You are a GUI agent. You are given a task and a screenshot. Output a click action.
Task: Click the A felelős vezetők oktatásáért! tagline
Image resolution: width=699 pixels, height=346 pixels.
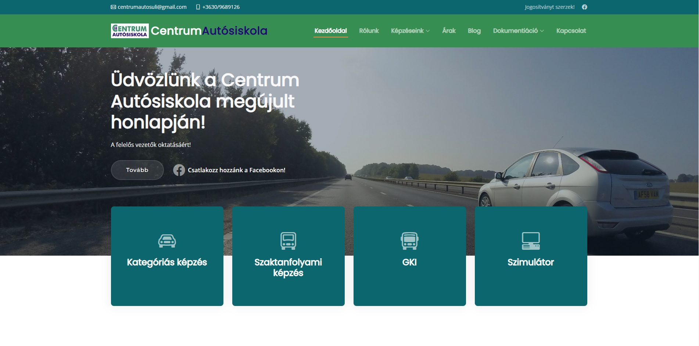coord(151,145)
